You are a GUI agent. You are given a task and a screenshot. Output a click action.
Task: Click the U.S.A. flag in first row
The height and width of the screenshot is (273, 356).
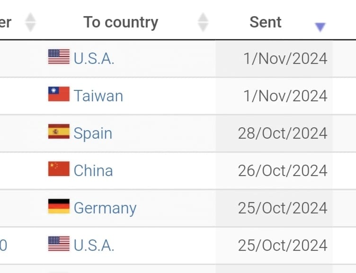[59, 57]
